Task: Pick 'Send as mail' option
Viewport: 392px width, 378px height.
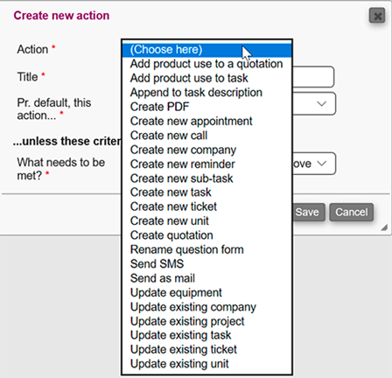Action: (x=206, y=278)
